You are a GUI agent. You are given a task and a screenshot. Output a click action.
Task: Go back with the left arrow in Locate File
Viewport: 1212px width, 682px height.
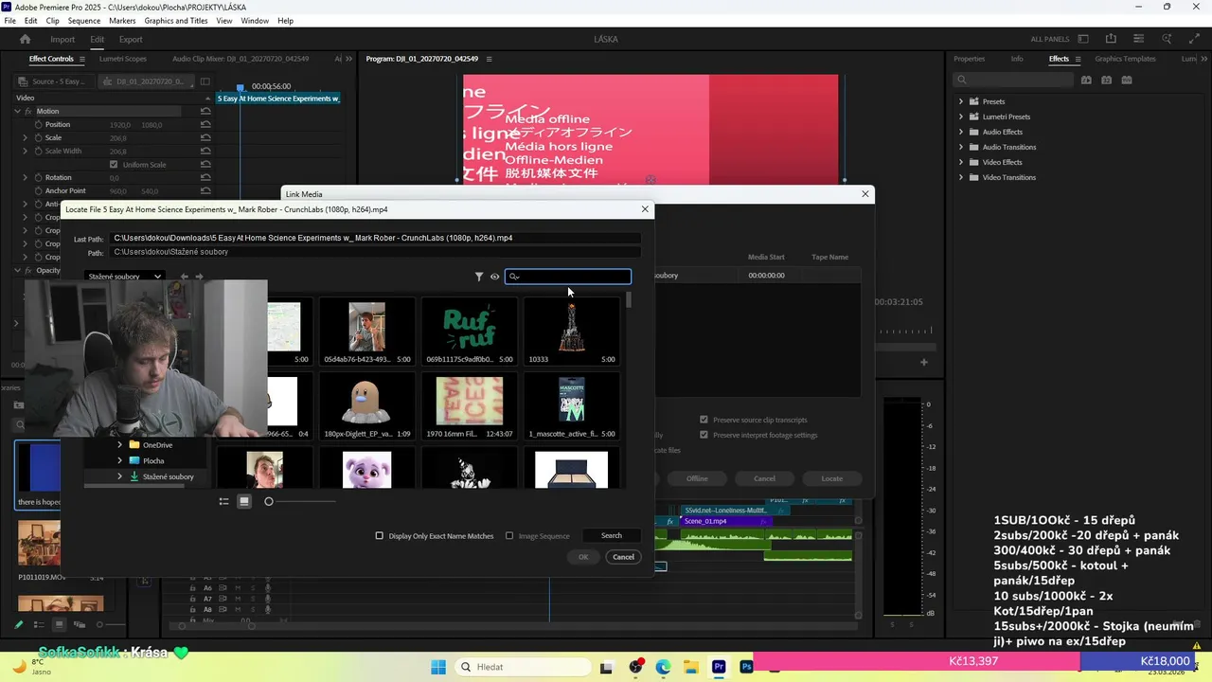click(x=185, y=277)
